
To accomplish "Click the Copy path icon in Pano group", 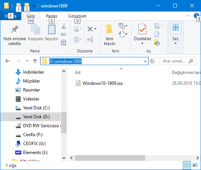I will (x=63, y=34).
